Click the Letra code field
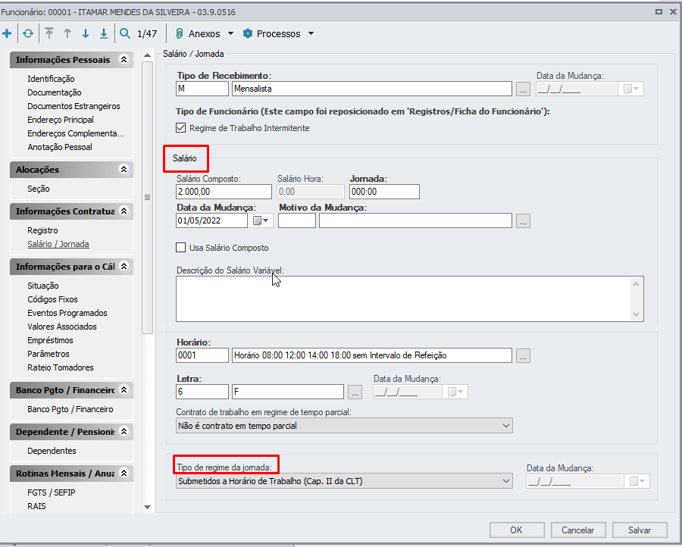The height and width of the screenshot is (547, 682). (202, 392)
